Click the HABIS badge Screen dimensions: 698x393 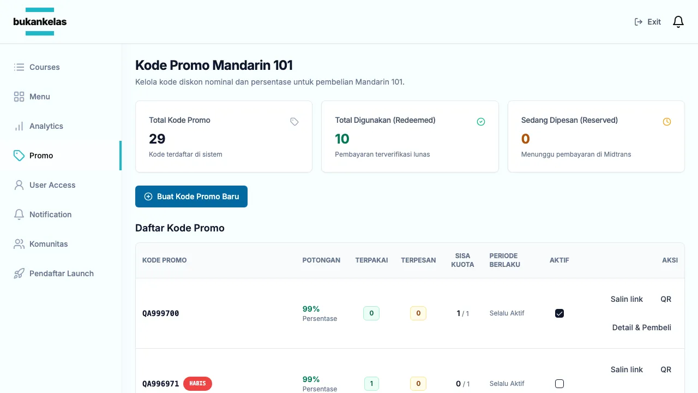point(197,384)
